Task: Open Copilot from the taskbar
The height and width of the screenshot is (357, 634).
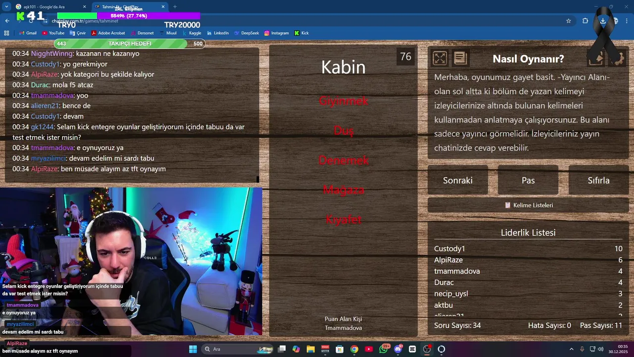Action: 296,349
